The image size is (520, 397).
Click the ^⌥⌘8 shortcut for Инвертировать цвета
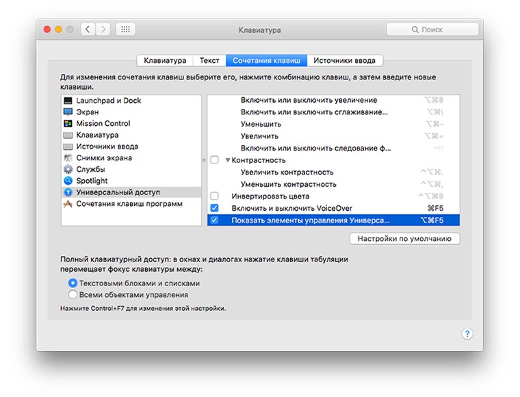click(431, 196)
